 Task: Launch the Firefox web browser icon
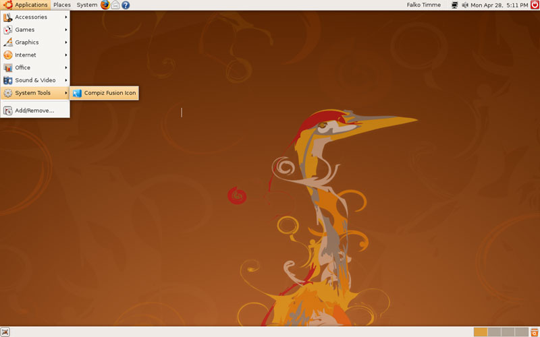(105, 5)
